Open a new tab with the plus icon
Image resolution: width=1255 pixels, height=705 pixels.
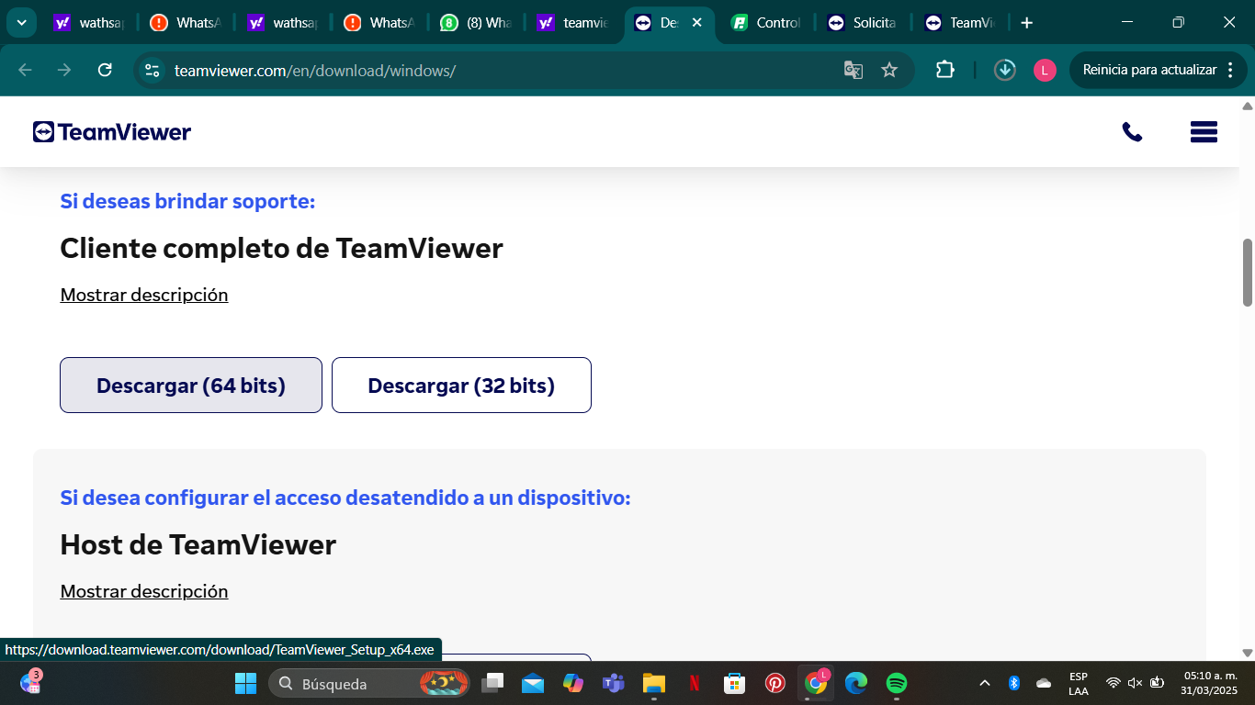click(x=1027, y=23)
